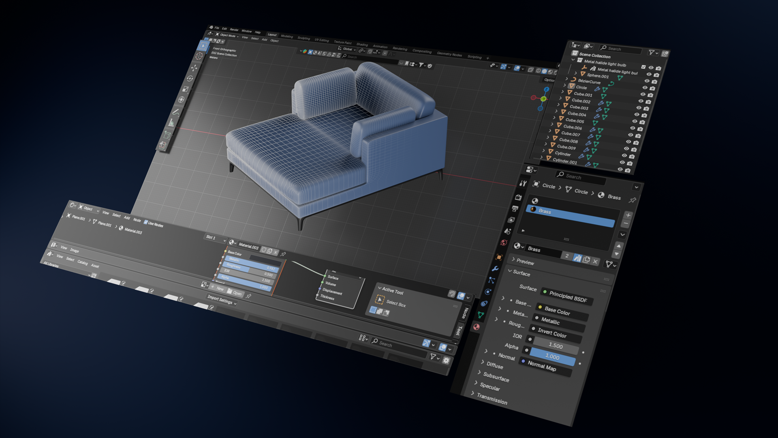
Task: Toggle the Use Nodes checkbox
Action: [x=145, y=222]
